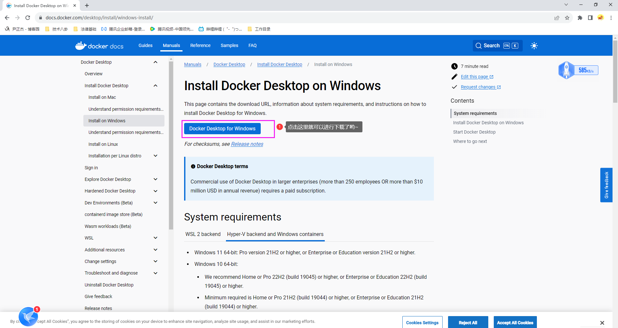Toggle the light/dark theme sun icon
Screen dimensions: 618x328
(534, 46)
